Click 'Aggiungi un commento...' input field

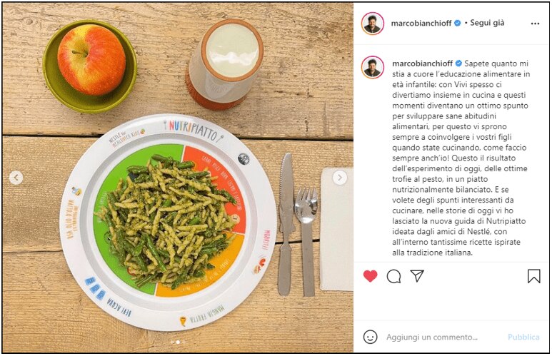point(432,337)
